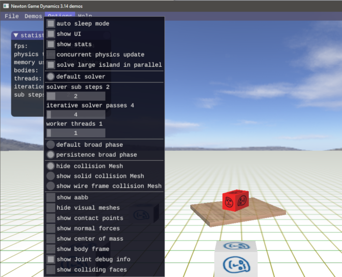Select persistence broad phase option
342x277 pixels.
point(51,155)
